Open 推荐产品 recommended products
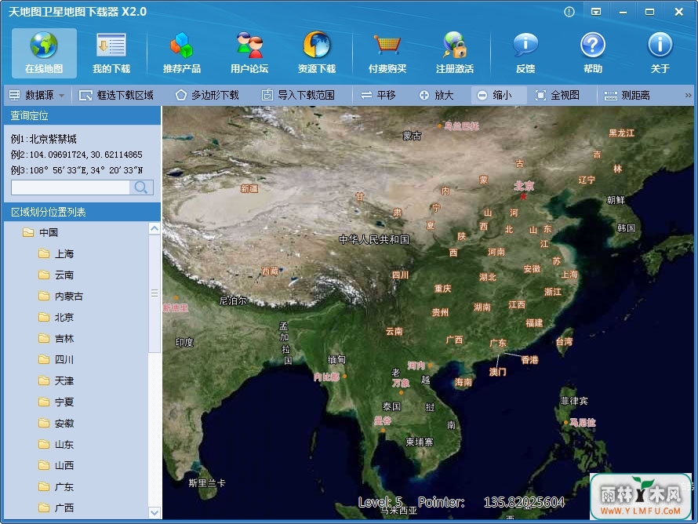Viewport: 698px width, 524px height. [x=182, y=53]
